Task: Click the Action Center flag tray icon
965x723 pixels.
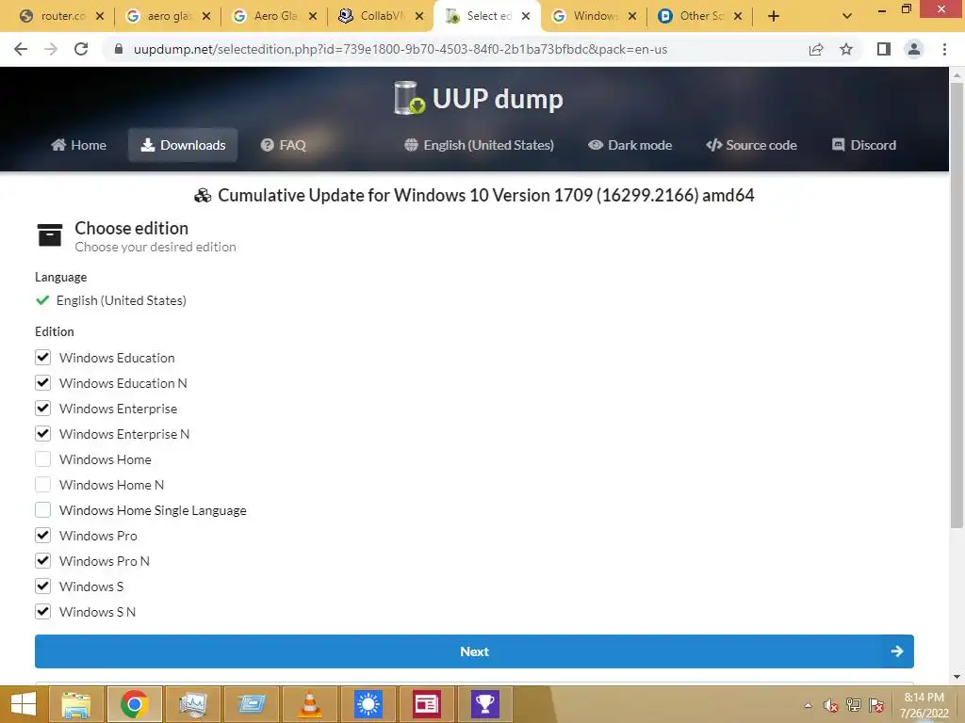Action: pos(876,705)
